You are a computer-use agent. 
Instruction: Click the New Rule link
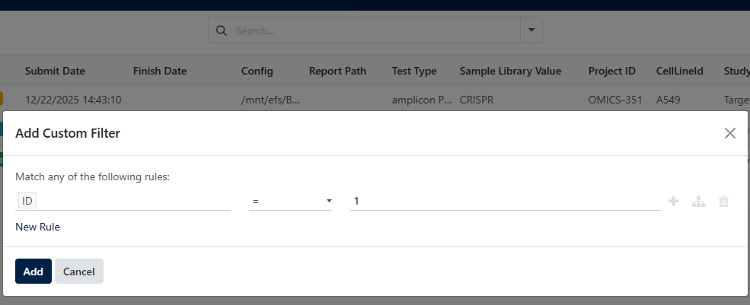[x=37, y=227]
